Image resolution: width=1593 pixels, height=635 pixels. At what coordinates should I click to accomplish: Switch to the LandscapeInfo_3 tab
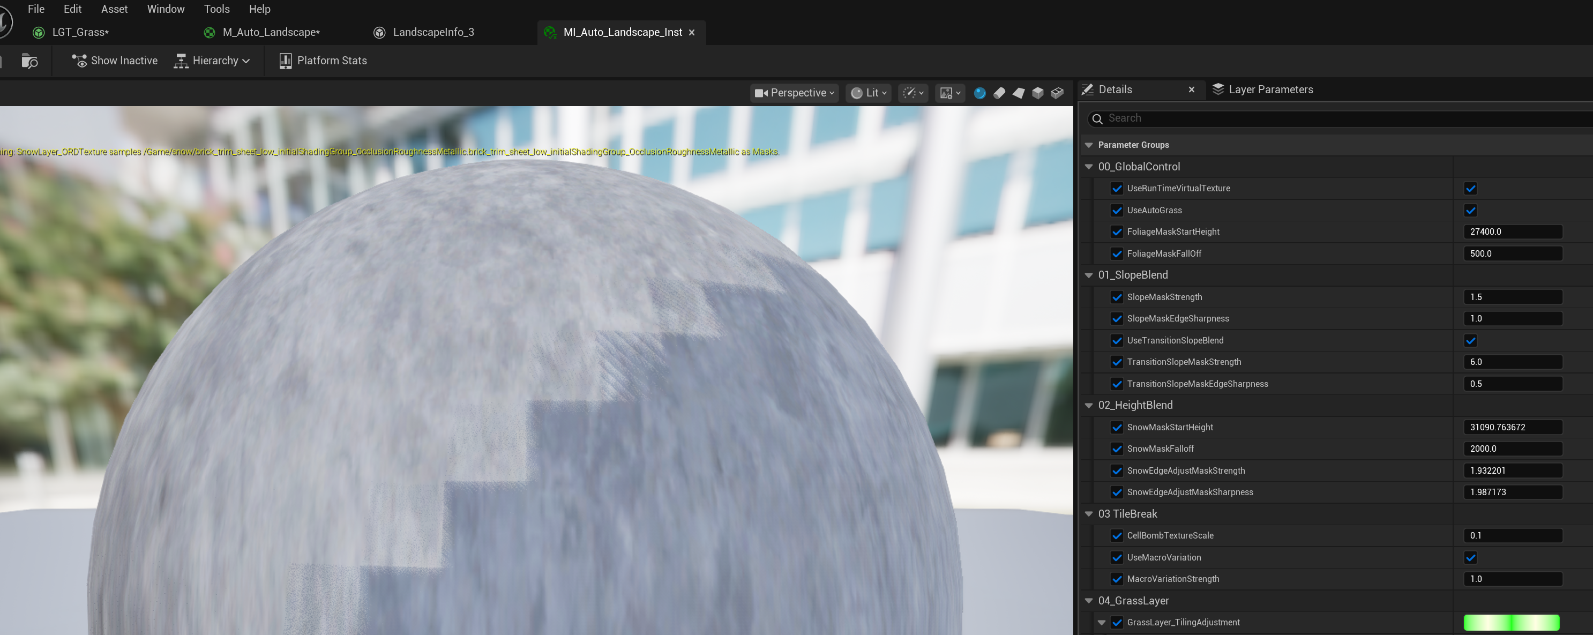(425, 32)
